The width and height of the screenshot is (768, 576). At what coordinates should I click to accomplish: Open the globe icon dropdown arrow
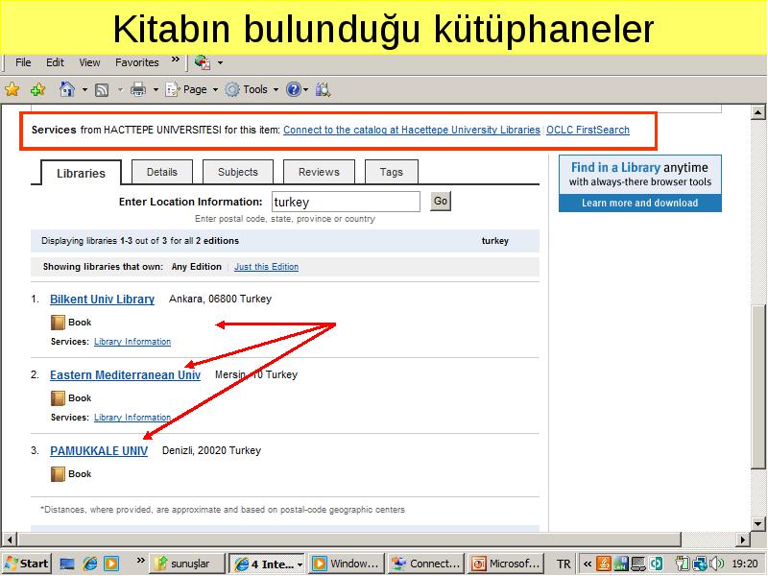click(221, 62)
